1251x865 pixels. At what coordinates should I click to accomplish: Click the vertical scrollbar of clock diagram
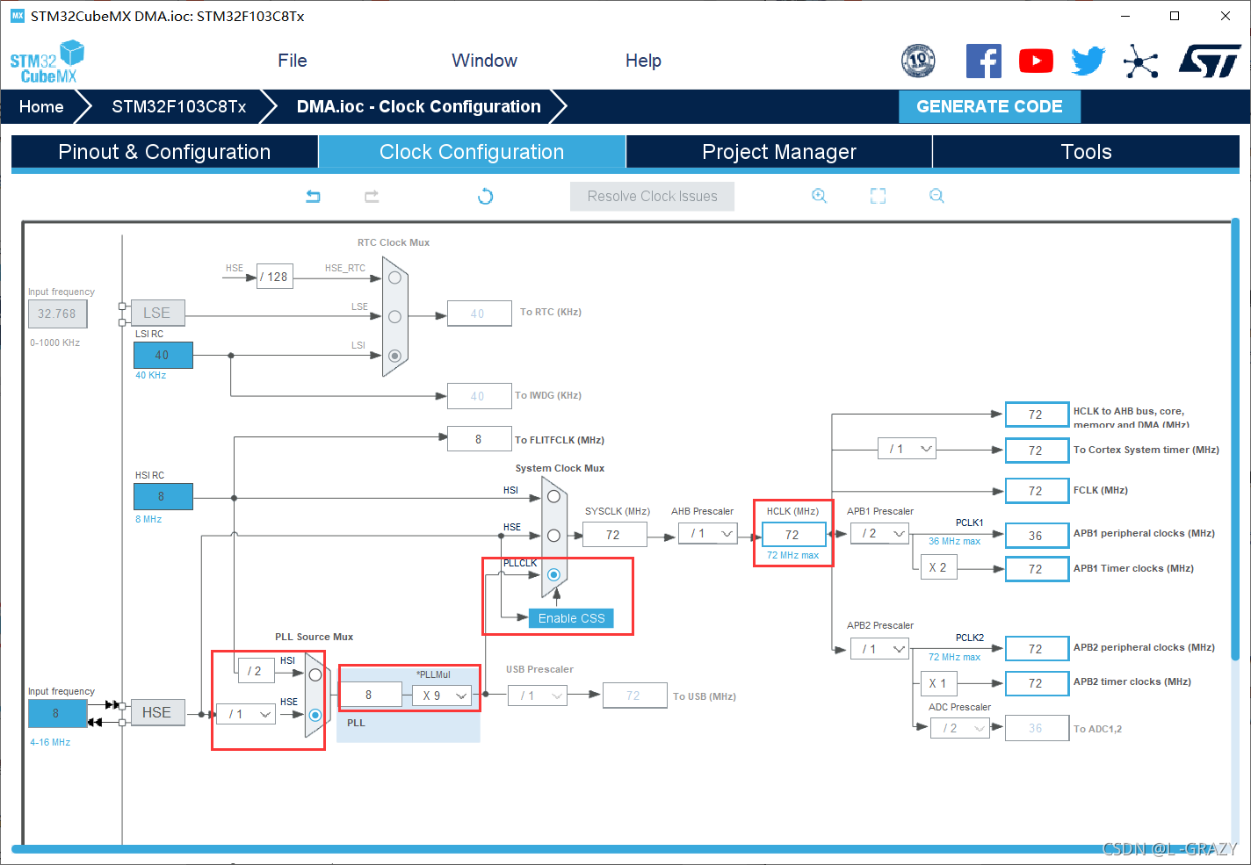[1235, 439]
